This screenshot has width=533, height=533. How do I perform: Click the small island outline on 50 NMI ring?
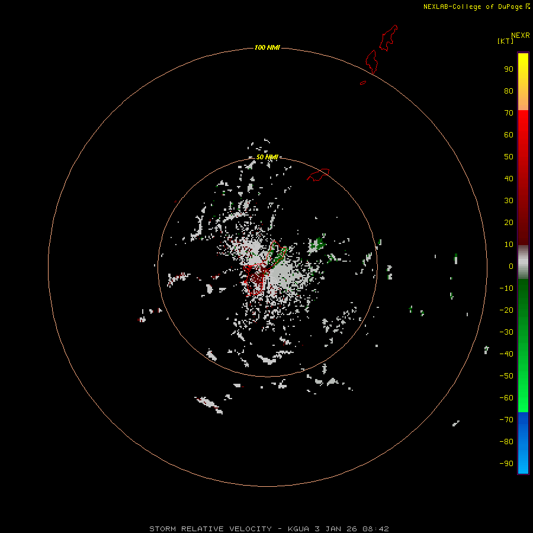tap(318, 175)
